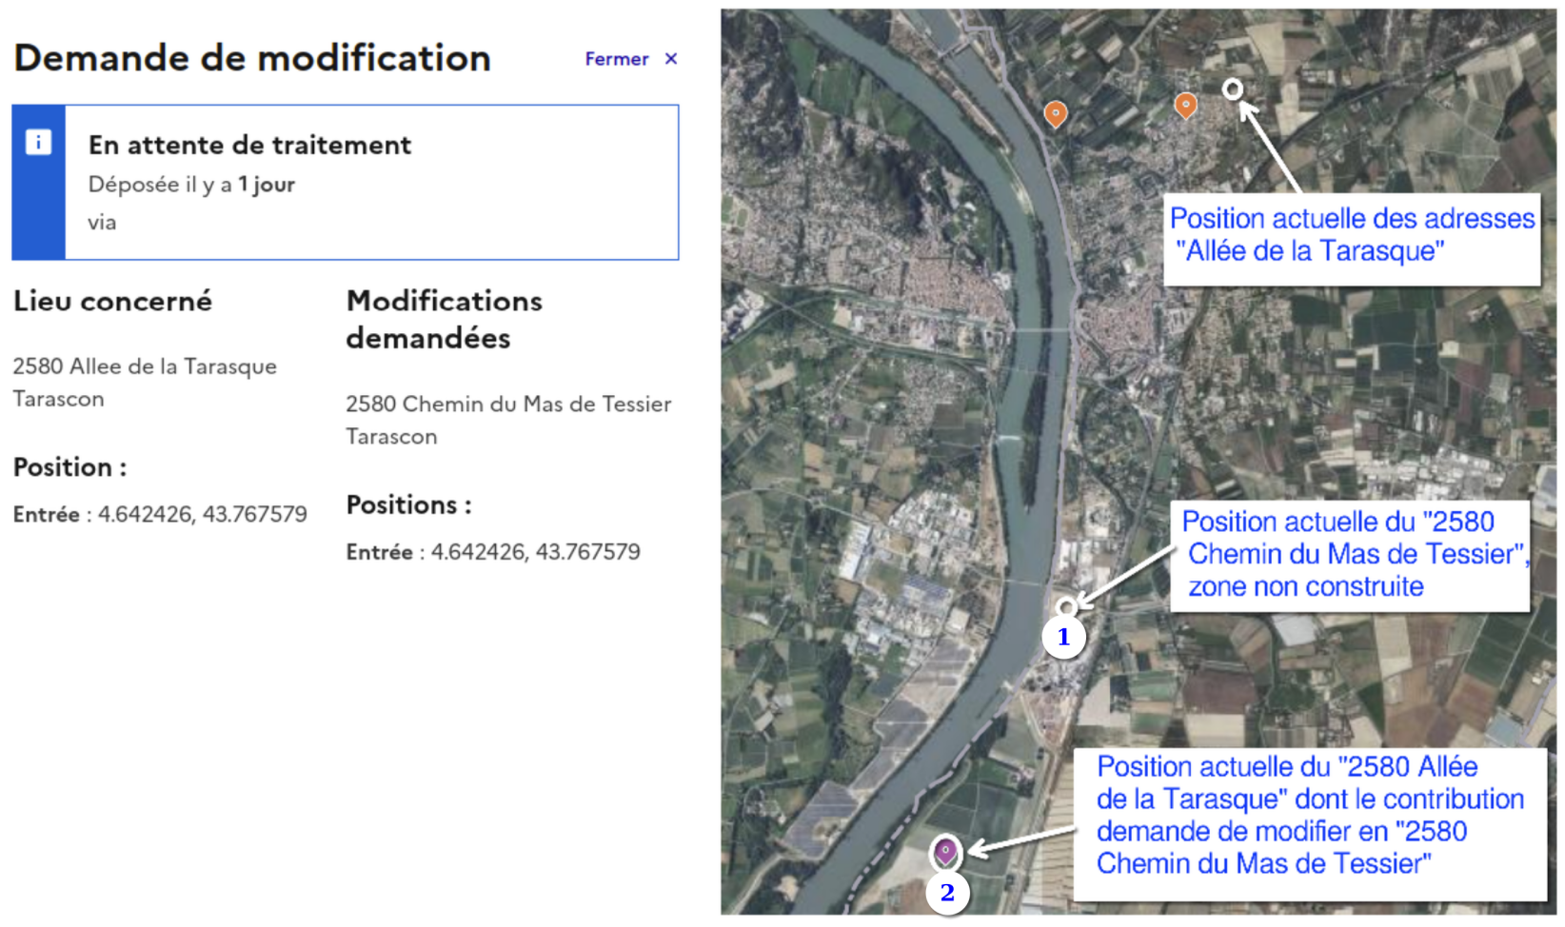Viewport: 1565px width, 927px height.
Task: Select the orange map pin near the river
Action: point(1055,114)
